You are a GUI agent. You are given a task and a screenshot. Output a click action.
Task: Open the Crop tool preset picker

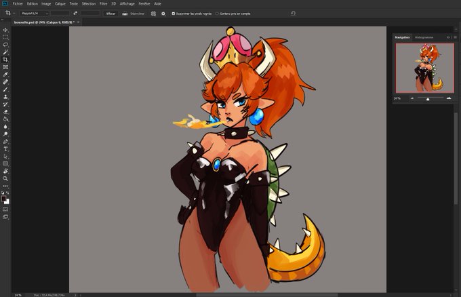tap(9, 14)
